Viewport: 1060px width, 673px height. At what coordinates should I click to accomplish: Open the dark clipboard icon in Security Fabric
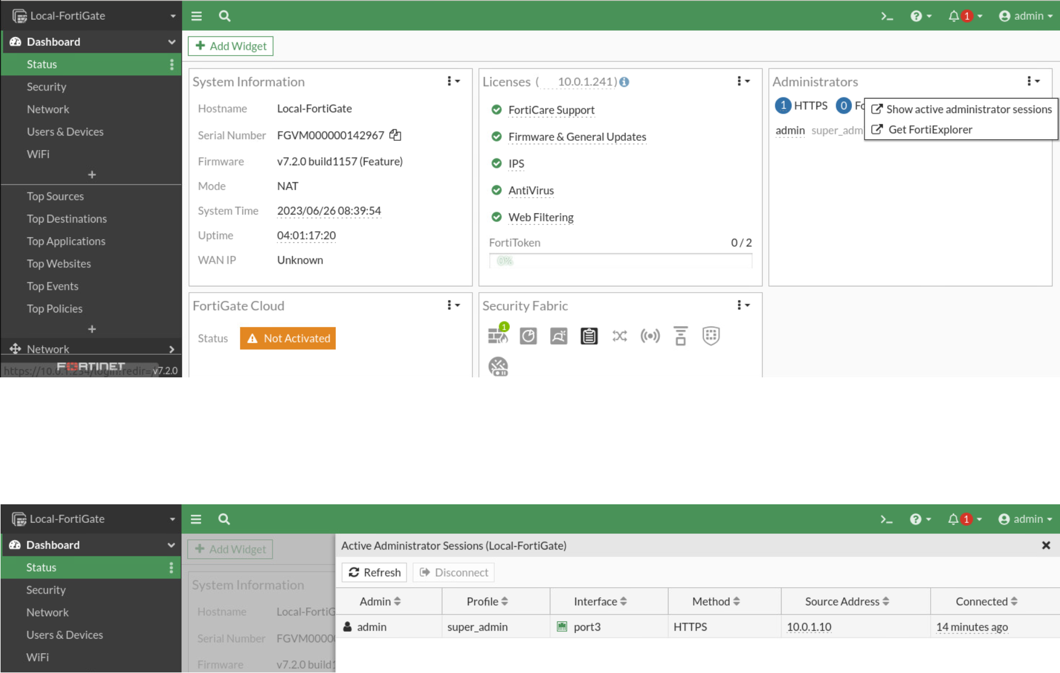click(589, 336)
